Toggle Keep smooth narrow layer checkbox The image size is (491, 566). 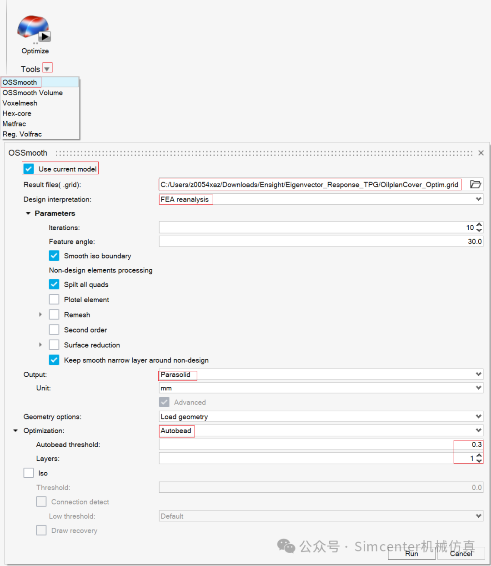54,360
